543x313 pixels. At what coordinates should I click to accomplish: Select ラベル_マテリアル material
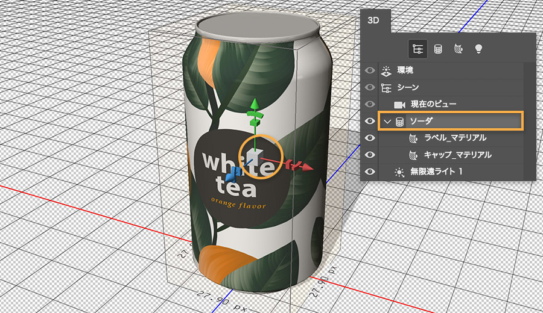[451, 138]
